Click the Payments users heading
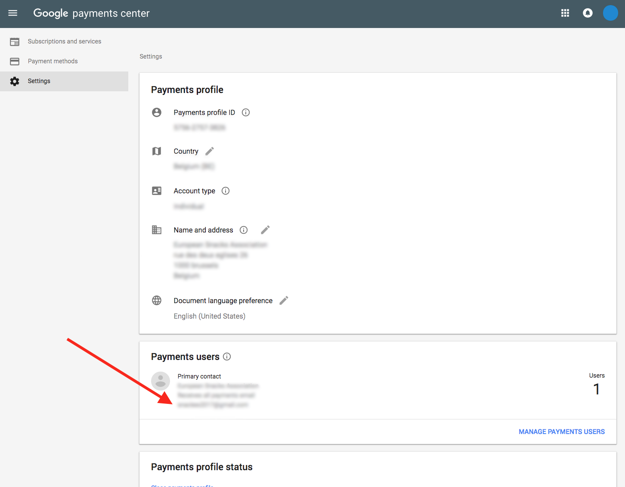Screen dimensions: 625x487 tap(185, 357)
